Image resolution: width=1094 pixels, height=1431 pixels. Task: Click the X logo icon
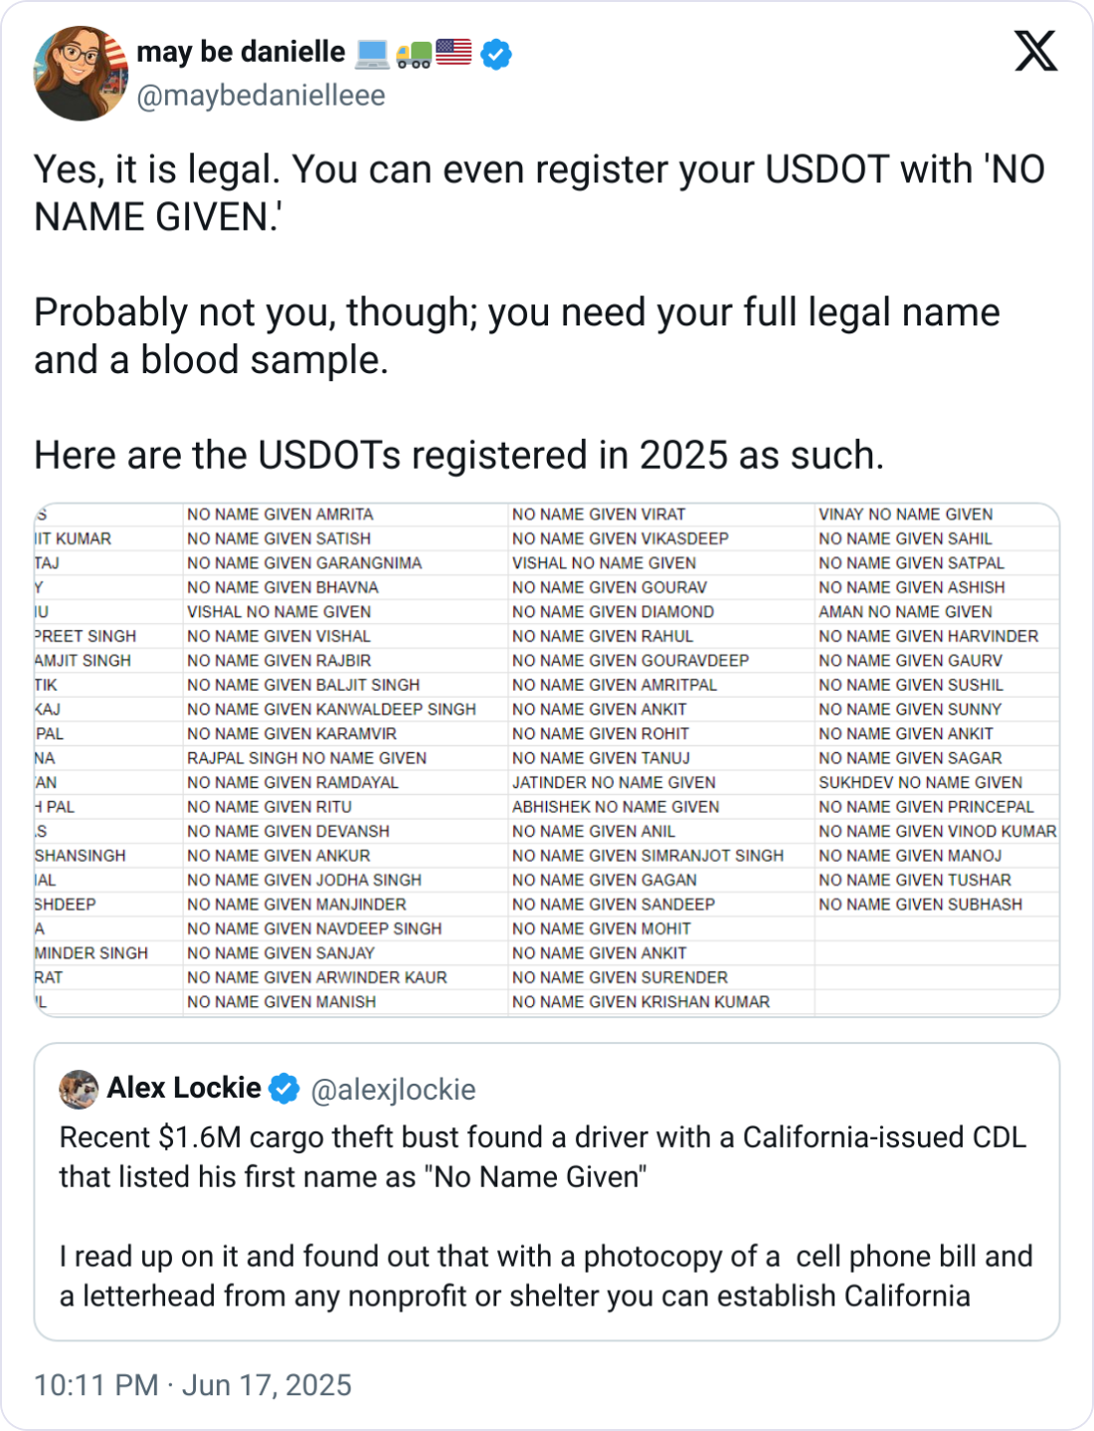pyautogui.click(x=1035, y=50)
